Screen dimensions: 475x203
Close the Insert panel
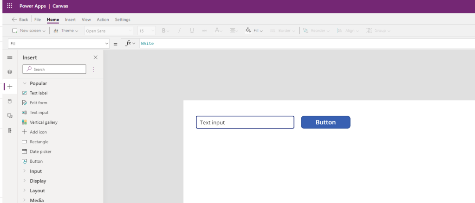click(x=96, y=57)
